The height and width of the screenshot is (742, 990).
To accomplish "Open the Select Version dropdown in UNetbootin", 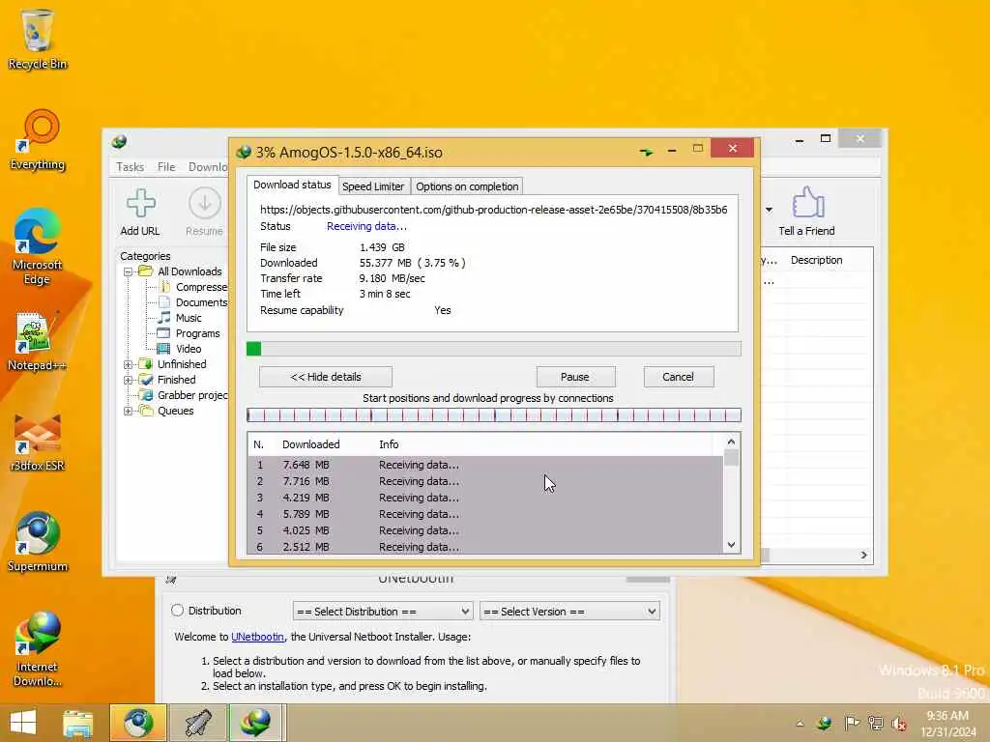I will click(x=569, y=612).
